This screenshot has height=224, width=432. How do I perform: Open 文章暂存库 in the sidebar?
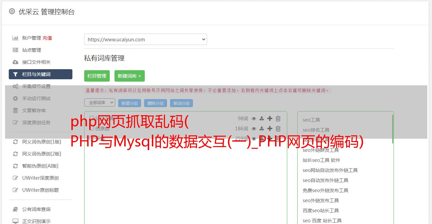tap(34, 110)
